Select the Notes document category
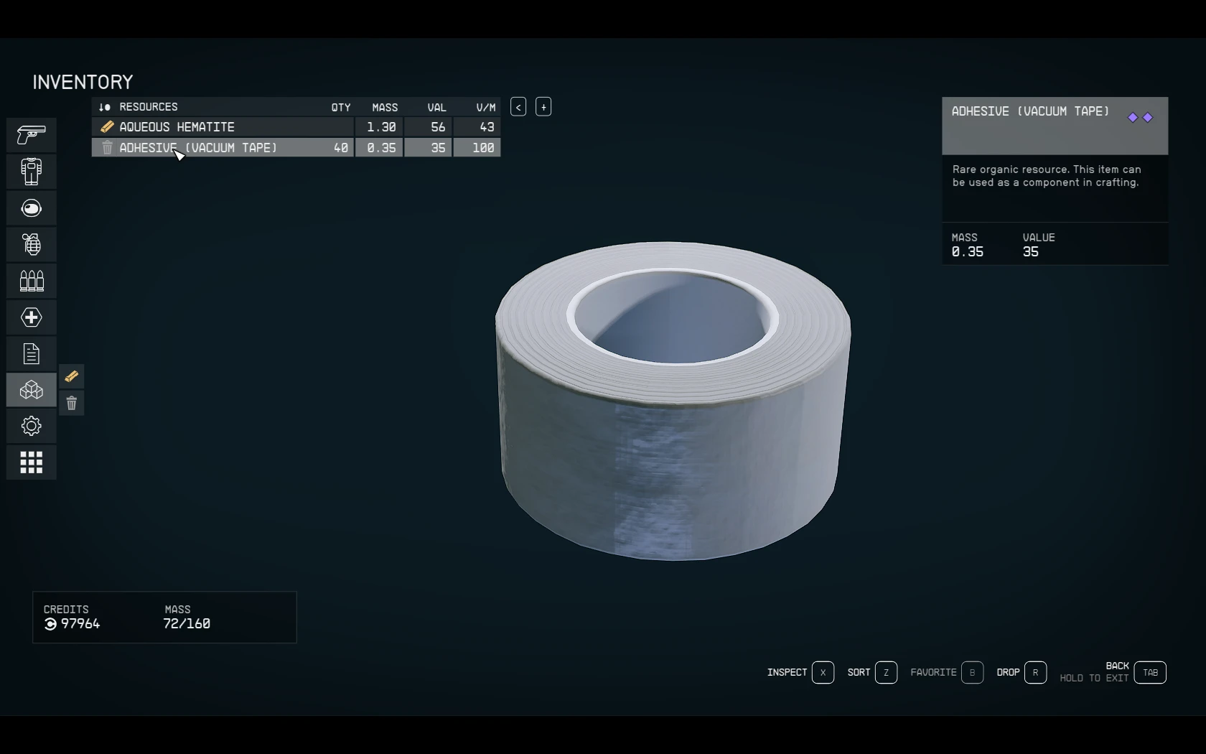Screen dimensions: 1206x754 coord(31,353)
